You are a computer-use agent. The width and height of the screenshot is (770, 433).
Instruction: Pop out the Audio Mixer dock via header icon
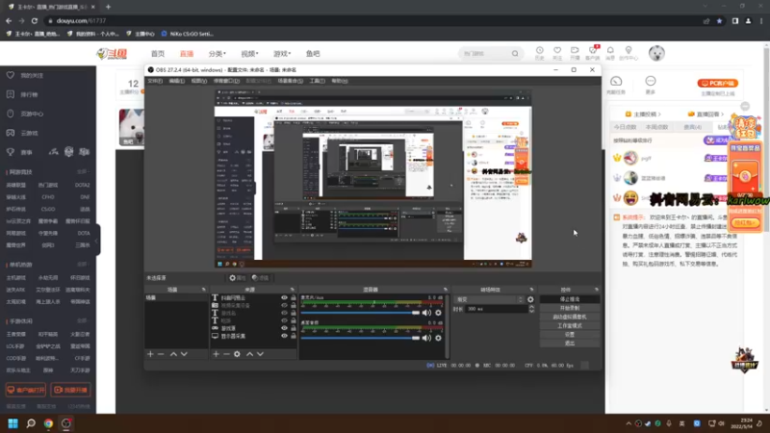click(446, 290)
